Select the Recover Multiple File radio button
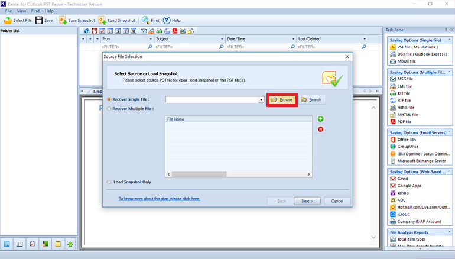 [x=109, y=109]
